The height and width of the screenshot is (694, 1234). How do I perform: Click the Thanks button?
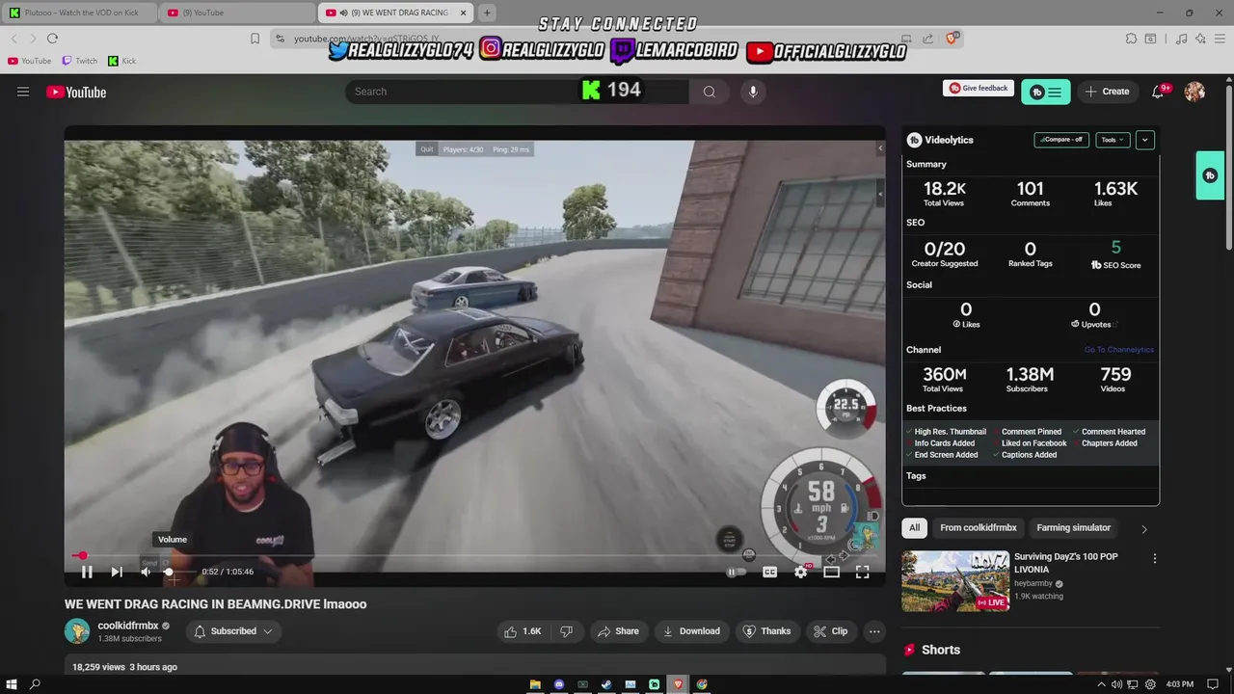pos(766,631)
